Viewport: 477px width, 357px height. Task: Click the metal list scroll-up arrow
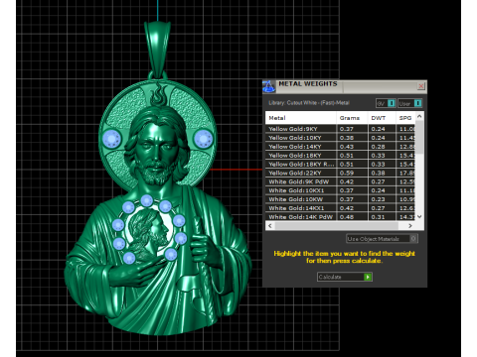click(x=419, y=116)
